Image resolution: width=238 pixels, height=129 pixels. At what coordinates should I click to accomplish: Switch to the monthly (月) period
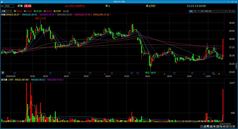198,11
